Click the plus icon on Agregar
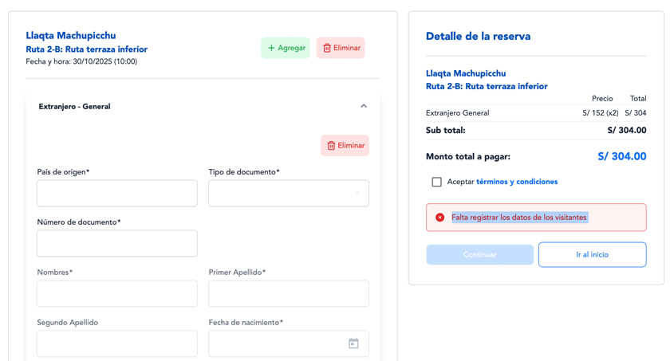The width and height of the screenshot is (670, 361). [x=271, y=48]
